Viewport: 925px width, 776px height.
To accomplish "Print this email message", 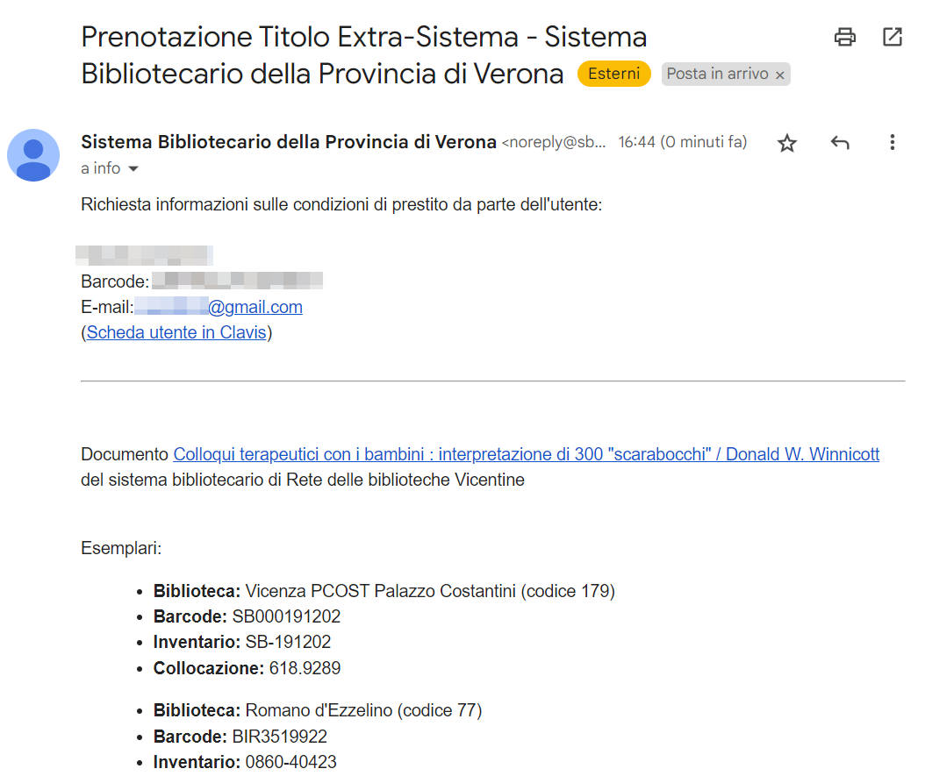I will coord(844,37).
